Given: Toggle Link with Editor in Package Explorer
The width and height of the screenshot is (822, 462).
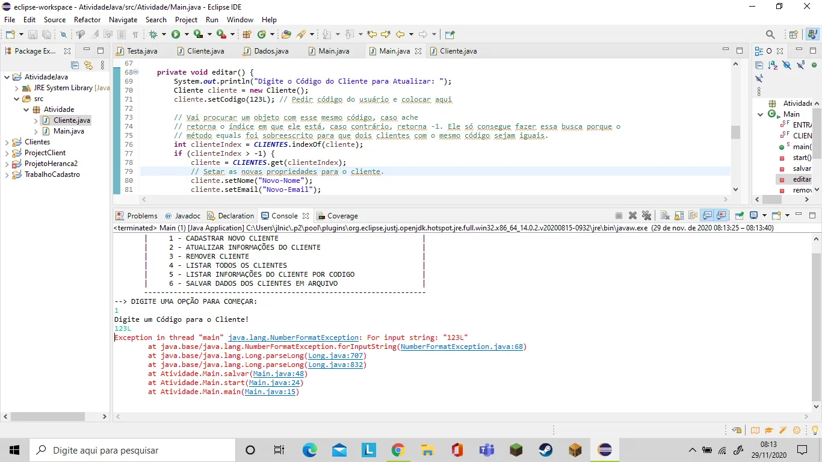Looking at the screenshot, I should pos(88,66).
